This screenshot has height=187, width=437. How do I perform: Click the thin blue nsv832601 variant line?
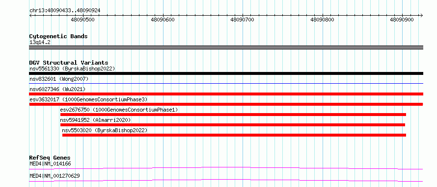coord(226,83)
